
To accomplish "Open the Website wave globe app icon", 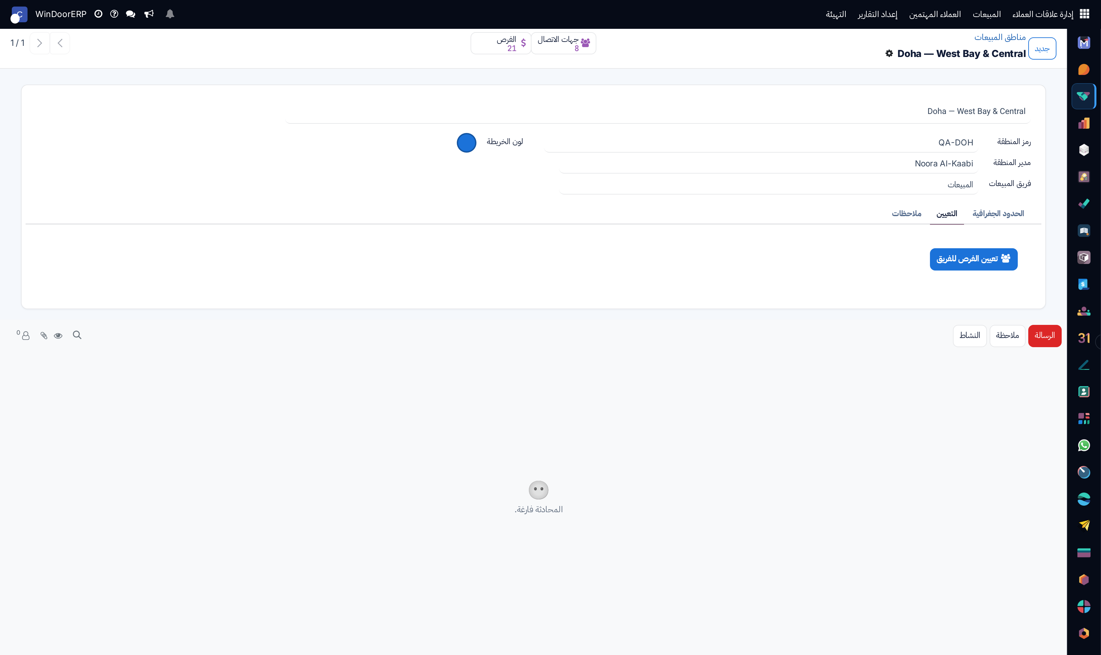I will pyautogui.click(x=1083, y=499).
